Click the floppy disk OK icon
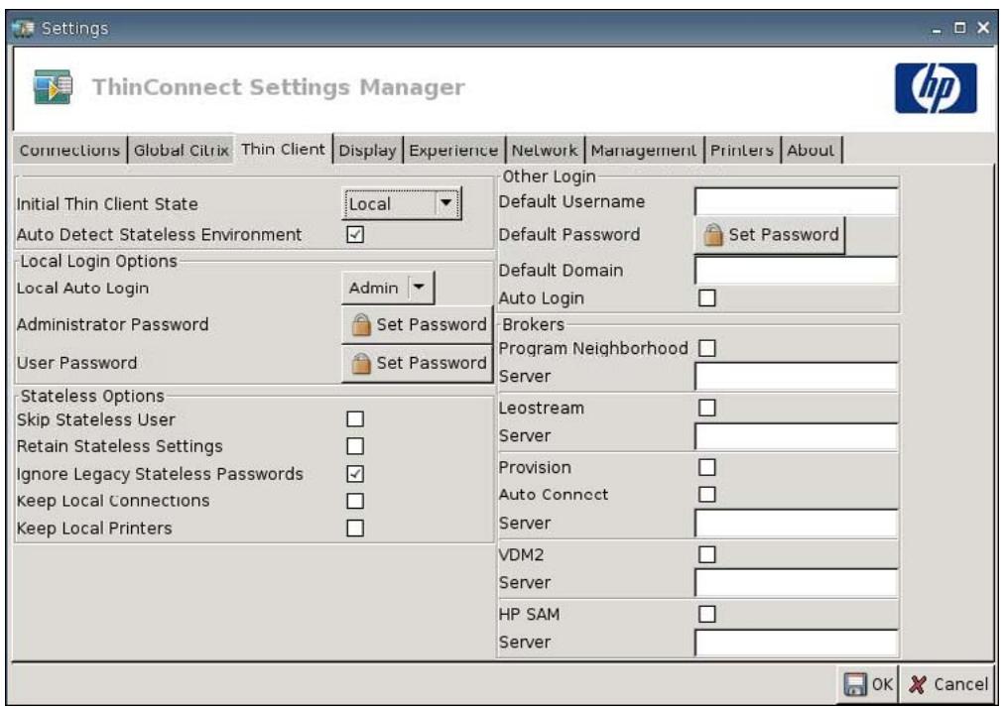The height and width of the screenshot is (709, 1004). click(x=855, y=684)
